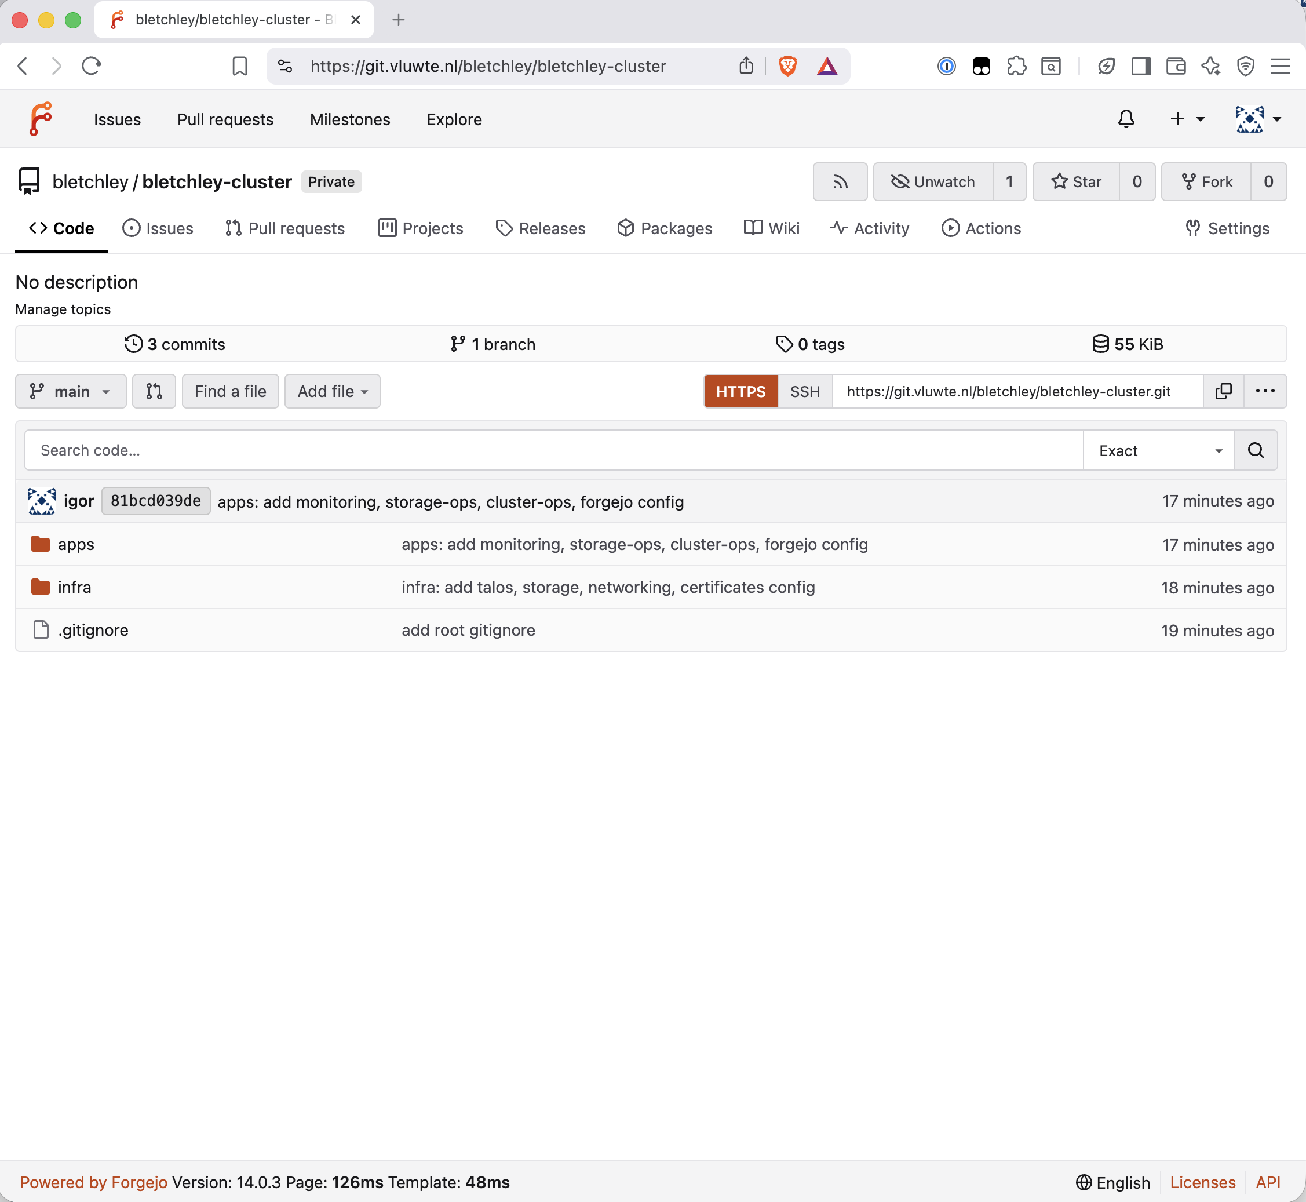
Task: Click the code search magnifier icon
Action: 1255,450
